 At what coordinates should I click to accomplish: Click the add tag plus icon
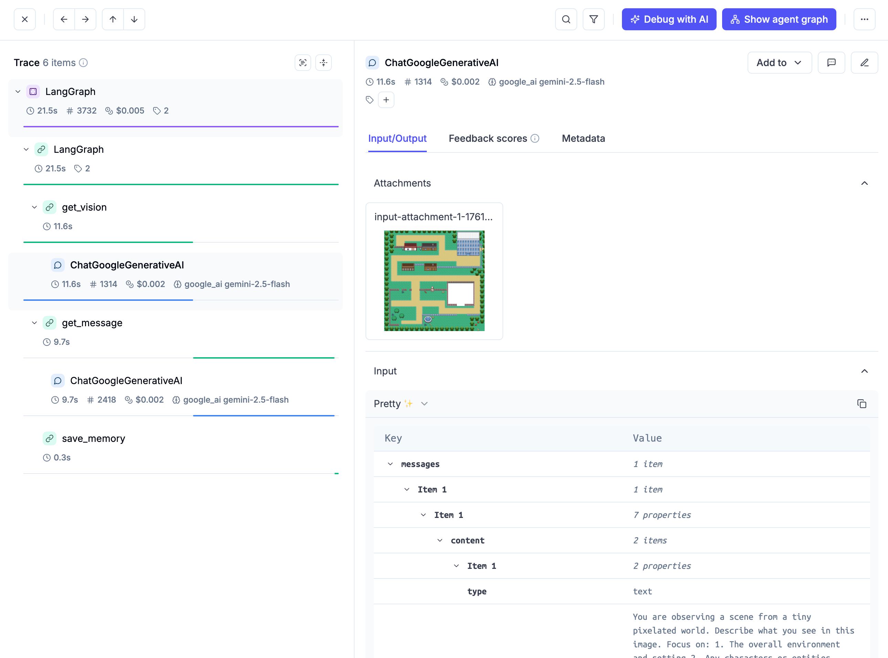pos(385,99)
